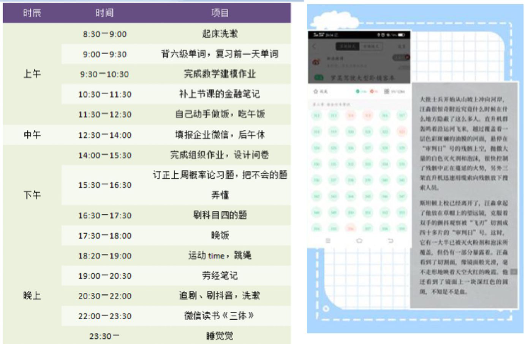The width and height of the screenshot is (525, 344).
Task: Click the 微信读书《三体》 schedule cell
Action: (219, 316)
